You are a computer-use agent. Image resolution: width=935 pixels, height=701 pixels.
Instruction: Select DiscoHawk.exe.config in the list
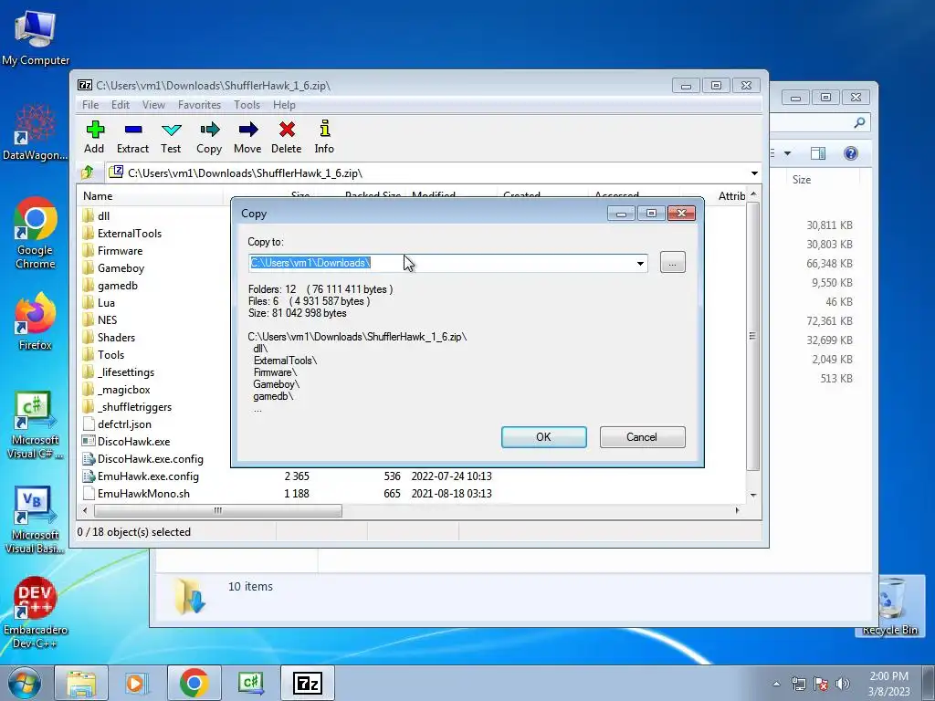coord(143,458)
